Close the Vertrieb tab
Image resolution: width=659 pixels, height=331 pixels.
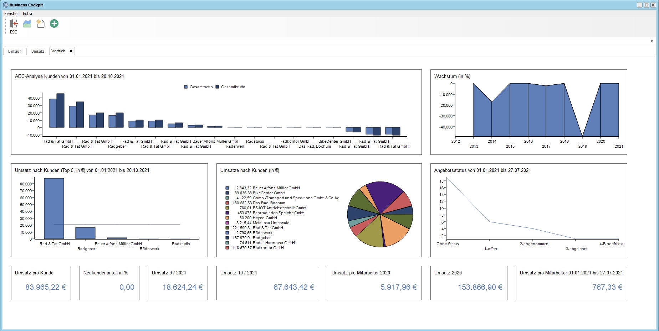[71, 51]
